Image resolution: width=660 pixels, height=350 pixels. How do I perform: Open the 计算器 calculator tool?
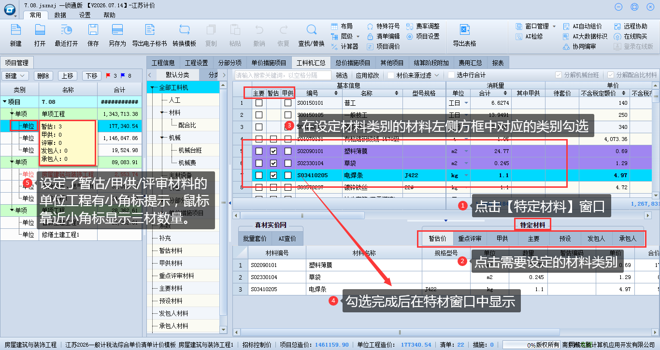click(x=345, y=47)
